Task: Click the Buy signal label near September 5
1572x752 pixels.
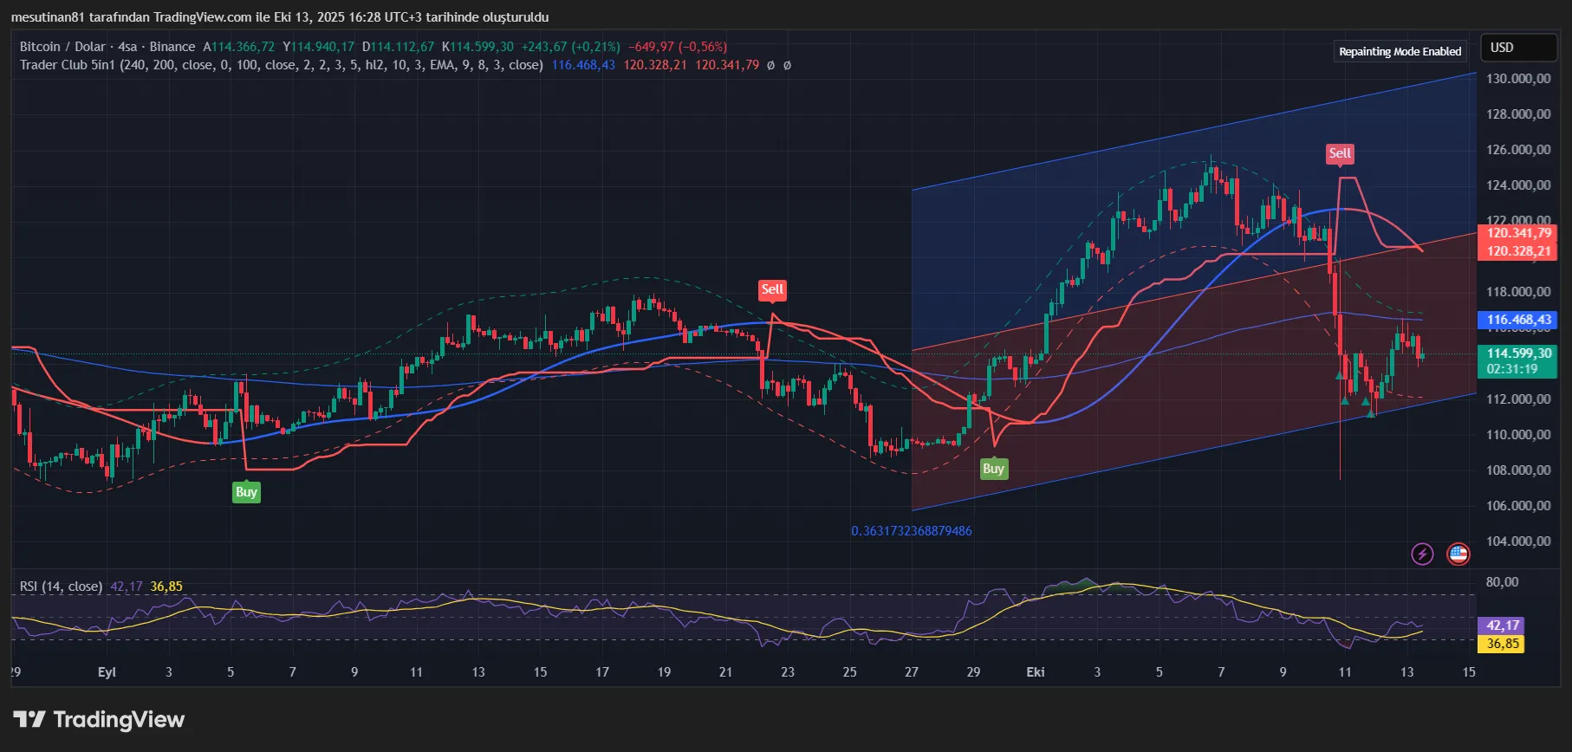Action: (246, 492)
